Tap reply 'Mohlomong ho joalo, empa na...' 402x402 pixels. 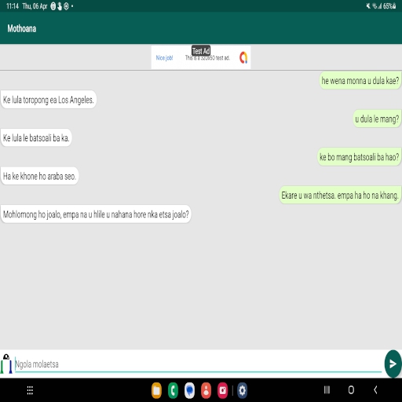(96, 214)
